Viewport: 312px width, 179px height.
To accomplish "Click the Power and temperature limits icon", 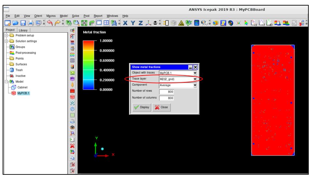I will tap(302, 23).
